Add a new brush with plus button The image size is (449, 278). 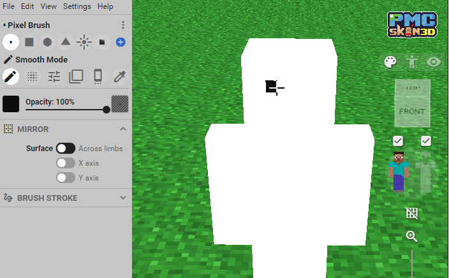point(121,42)
